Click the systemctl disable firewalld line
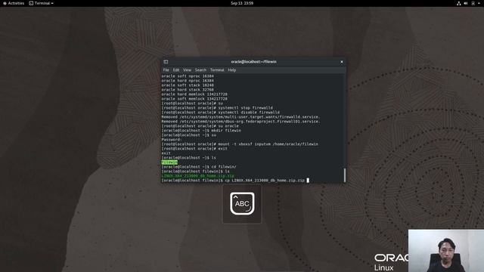The image size is (484, 272). [x=220, y=113]
